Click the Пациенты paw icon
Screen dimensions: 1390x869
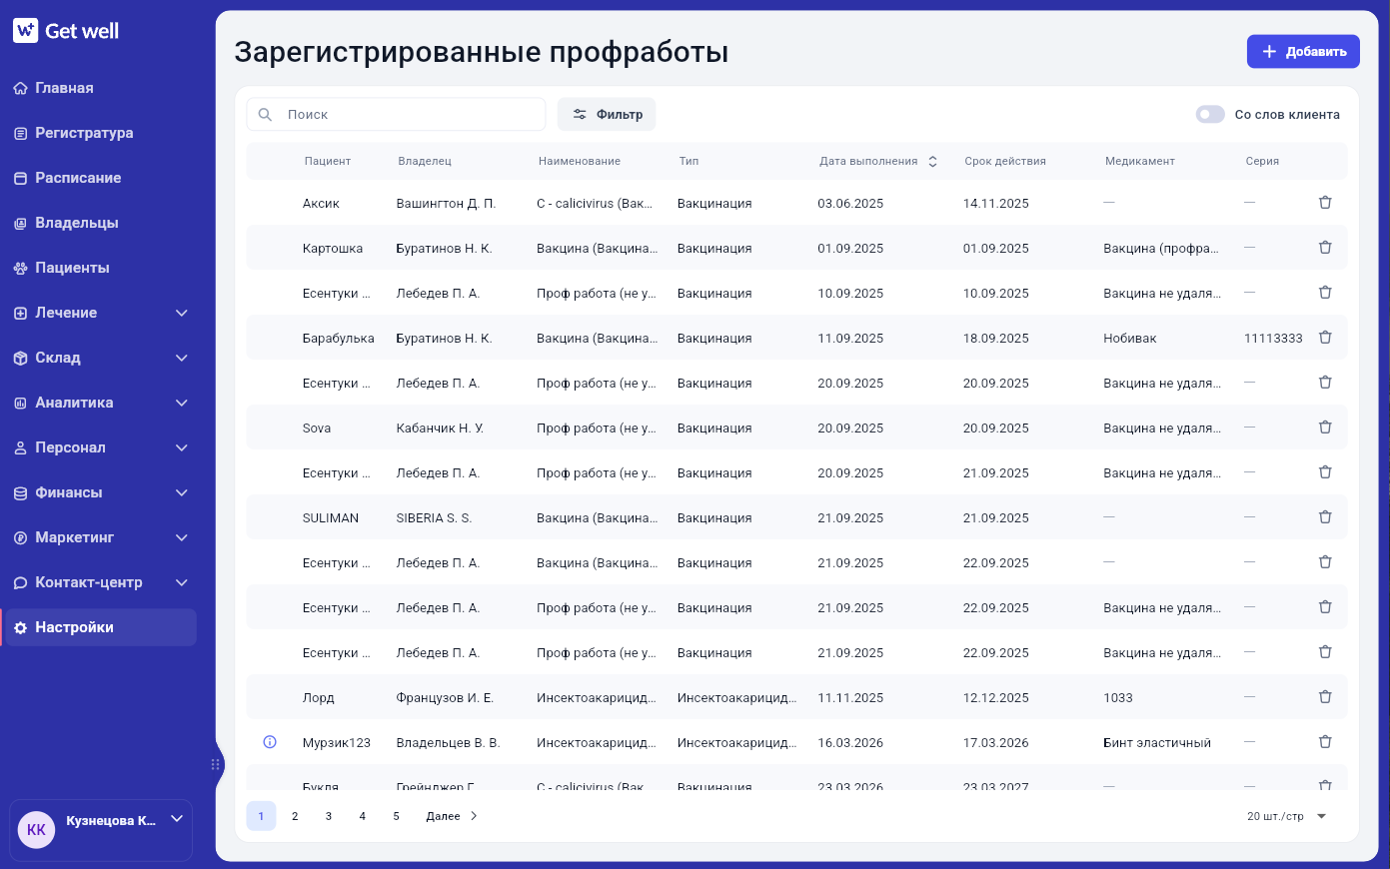tap(20, 268)
